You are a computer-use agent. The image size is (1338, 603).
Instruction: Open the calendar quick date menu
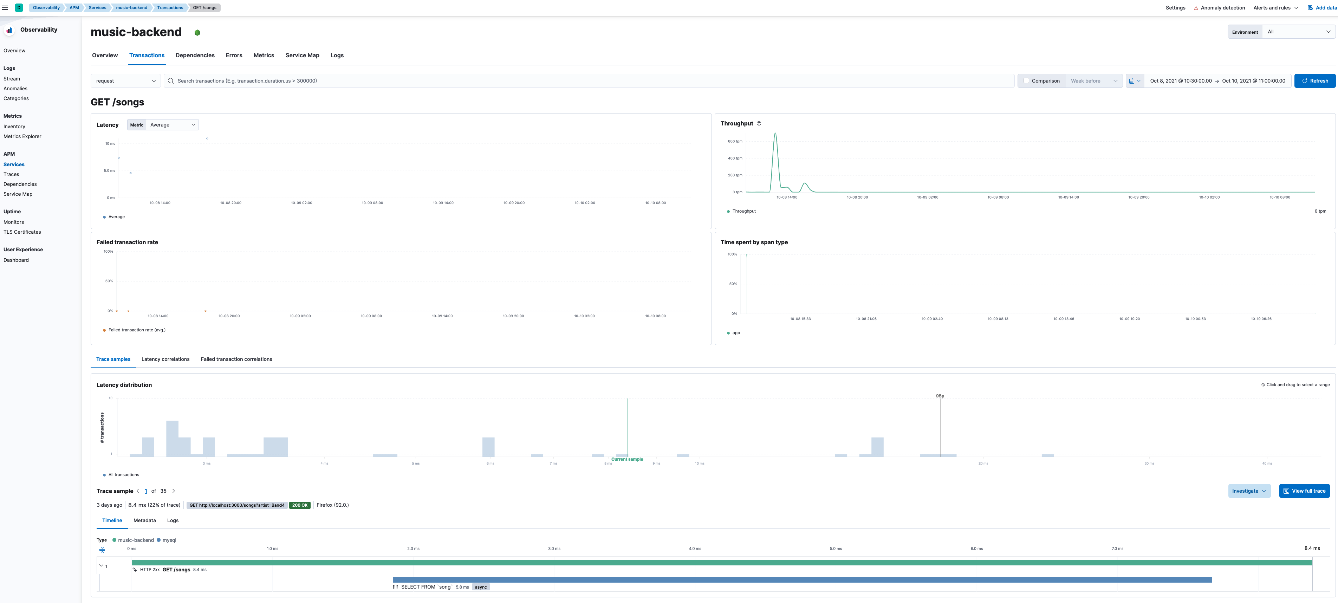[1135, 81]
